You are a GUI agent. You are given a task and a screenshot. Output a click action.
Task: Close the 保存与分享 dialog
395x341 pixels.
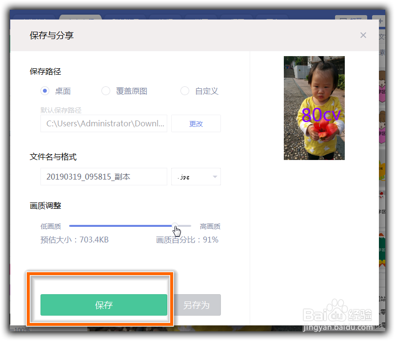click(363, 35)
